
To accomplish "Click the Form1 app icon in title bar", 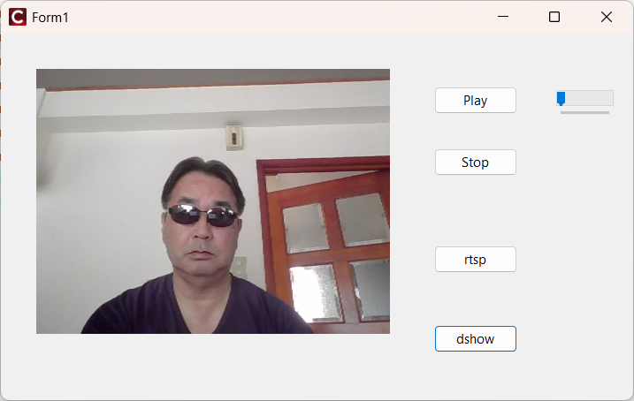I will click(x=18, y=17).
